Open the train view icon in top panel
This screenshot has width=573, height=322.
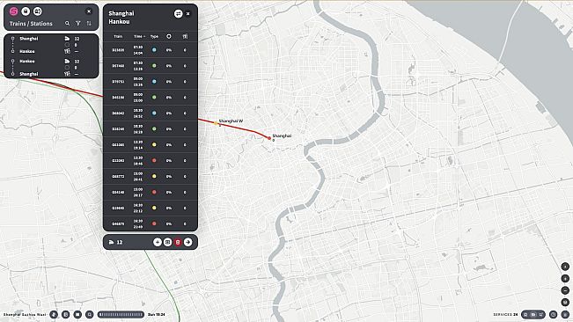(x=26, y=11)
